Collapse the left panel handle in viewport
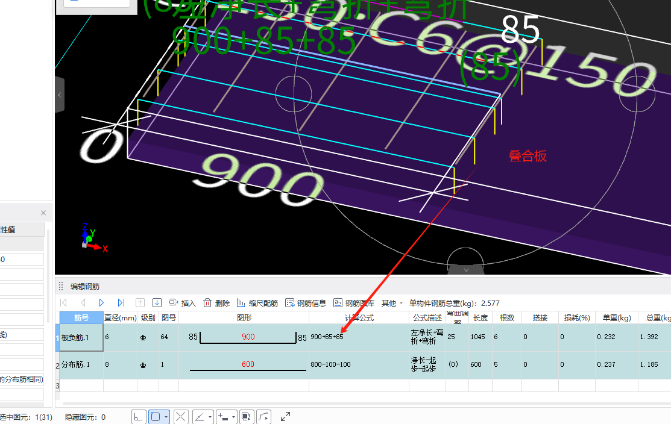This screenshot has width=671, height=424. pos(60,95)
